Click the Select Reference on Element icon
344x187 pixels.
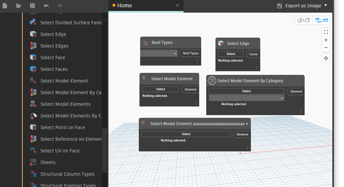[33, 139]
